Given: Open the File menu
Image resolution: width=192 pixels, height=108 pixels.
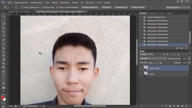Looking at the screenshot, I should [x=10, y=3].
